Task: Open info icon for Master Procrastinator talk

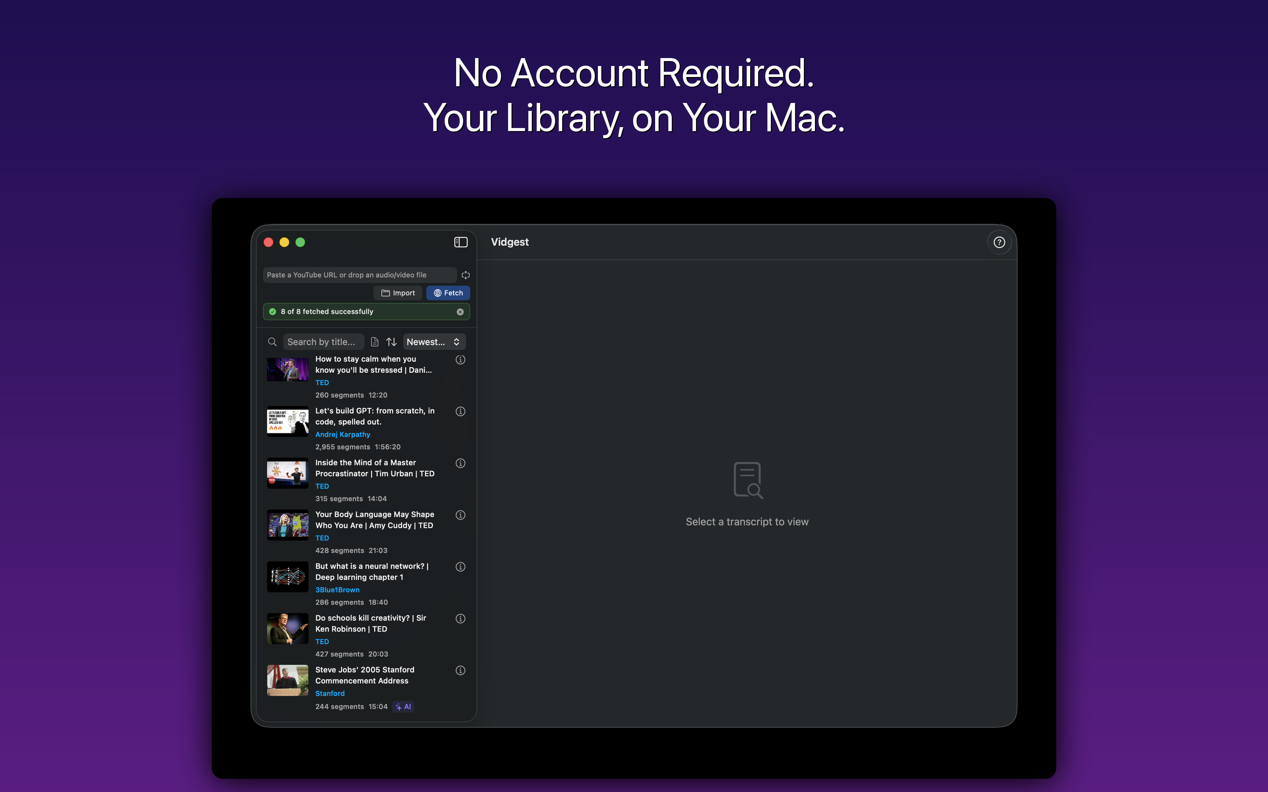Action: [460, 464]
